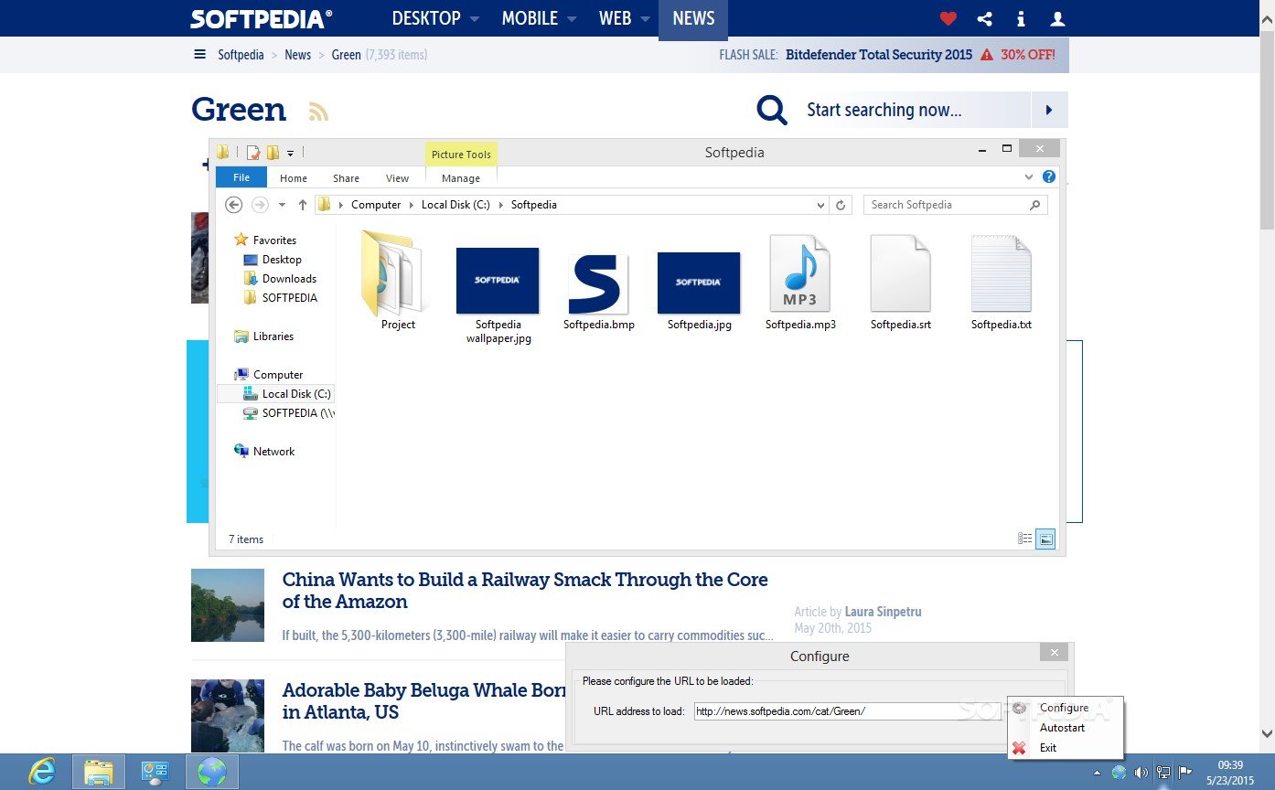Show hidden system tray icons

(x=1097, y=773)
